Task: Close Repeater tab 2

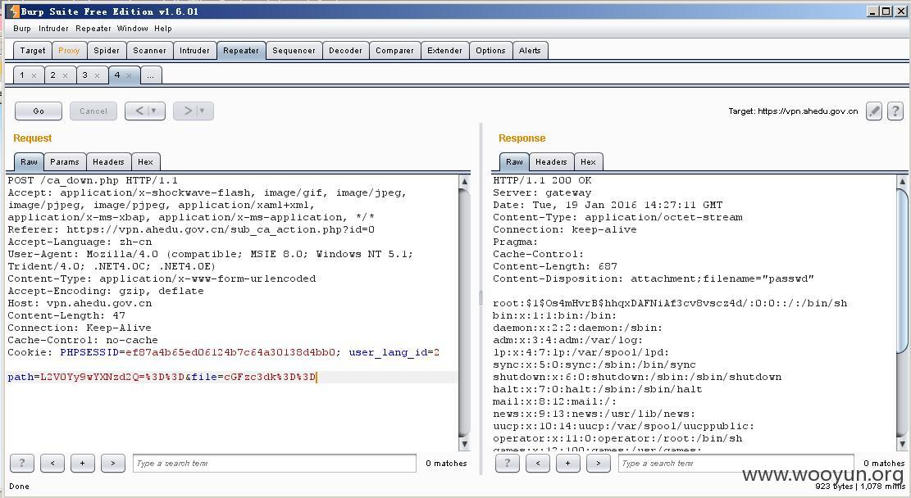Action: coord(65,75)
